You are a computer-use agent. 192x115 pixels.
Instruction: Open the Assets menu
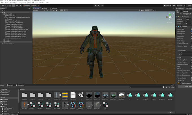(x=6, y=3)
